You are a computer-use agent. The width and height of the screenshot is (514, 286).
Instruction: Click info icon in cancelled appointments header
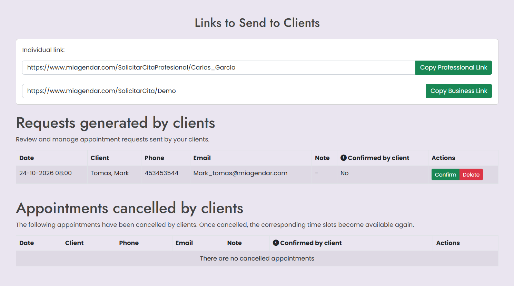[276, 243]
